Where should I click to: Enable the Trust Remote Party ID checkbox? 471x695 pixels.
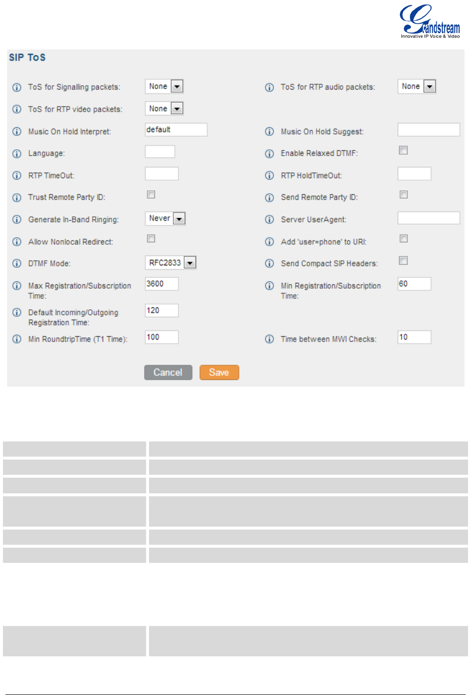pos(151,195)
